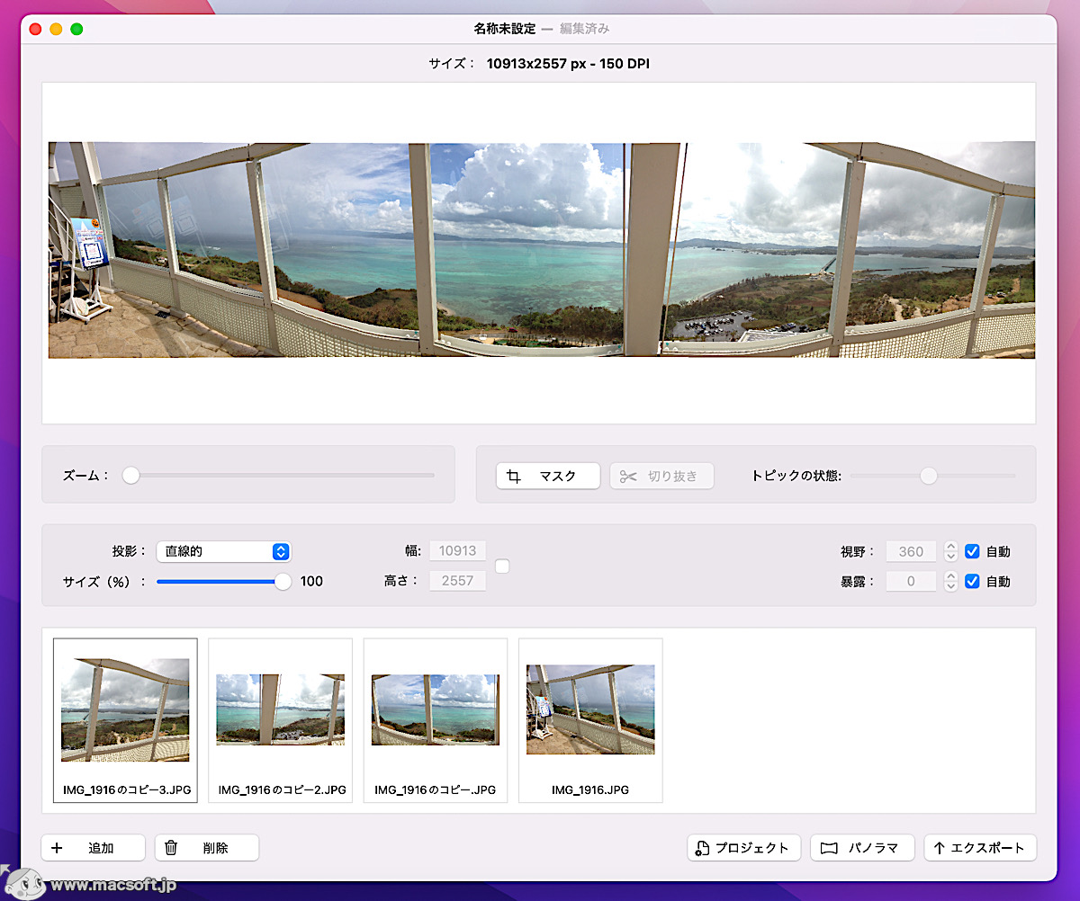The height and width of the screenshot is (901, 1080).
Task: Click the upload arrow on エクスポート button
Action: click(x=939, y=848)
